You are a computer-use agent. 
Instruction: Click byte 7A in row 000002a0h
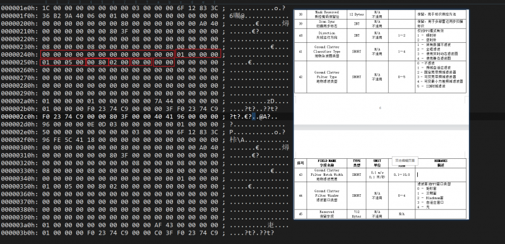[158, 101]
